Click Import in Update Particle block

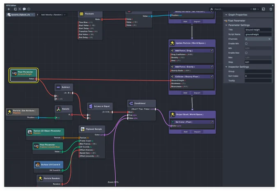(x=197, y=93)
